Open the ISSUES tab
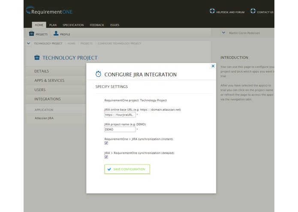 click(x=114, y=25)
